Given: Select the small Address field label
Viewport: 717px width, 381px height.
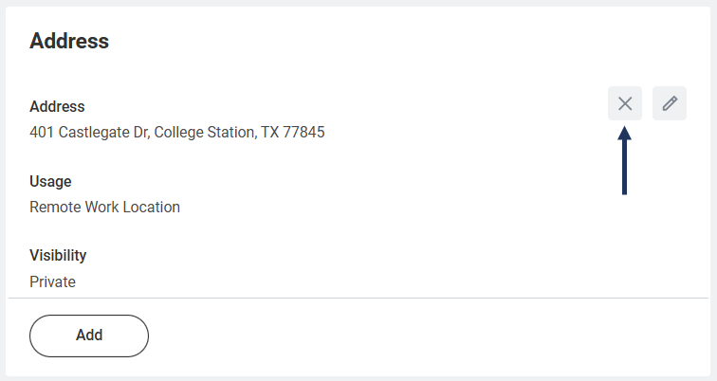Looking at the screenshot, I should 57,106.
